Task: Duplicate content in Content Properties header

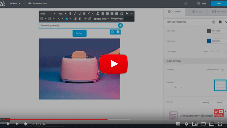Action: pyautogui.click(x=220, y=22)
